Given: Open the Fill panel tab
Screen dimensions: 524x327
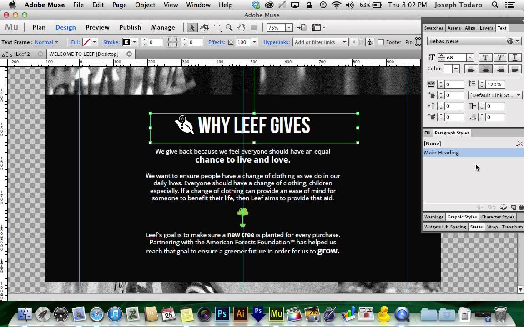Looking at the screenshot, I should tap(428, 133).
